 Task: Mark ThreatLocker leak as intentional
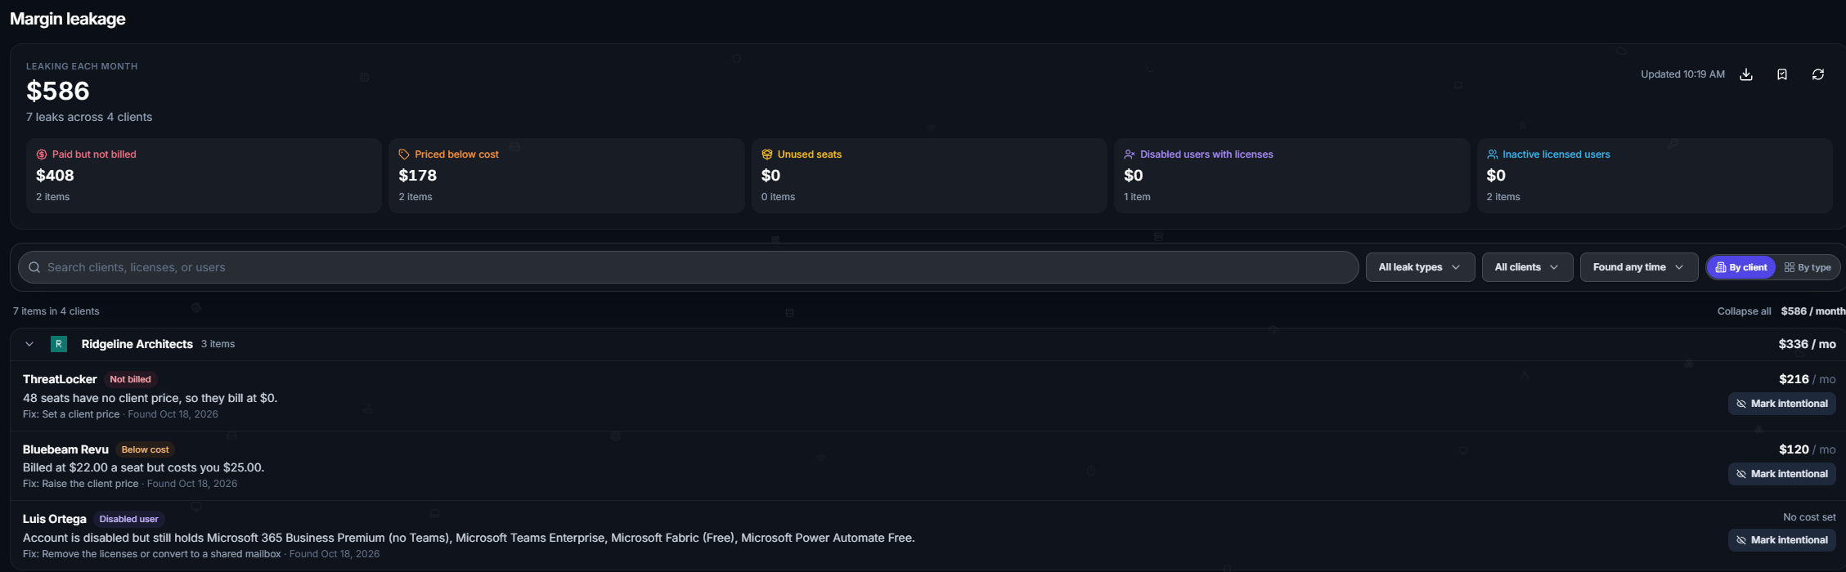pos(1782,404)
